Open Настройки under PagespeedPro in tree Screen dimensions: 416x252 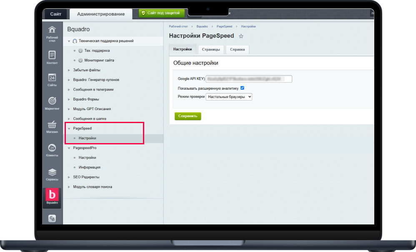click(x=87, y=157)
